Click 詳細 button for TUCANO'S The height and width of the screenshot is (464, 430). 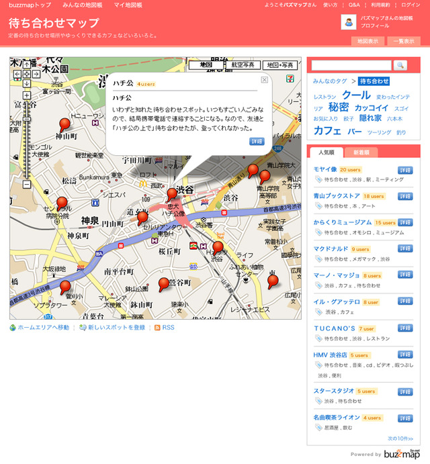pyautogui.click(x=405, y=328)
